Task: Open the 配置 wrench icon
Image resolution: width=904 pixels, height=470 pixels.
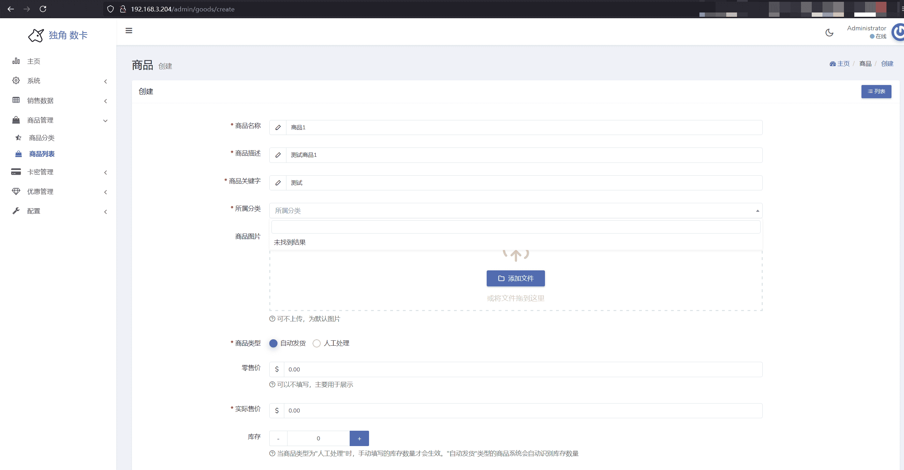Action: point(16,211)
